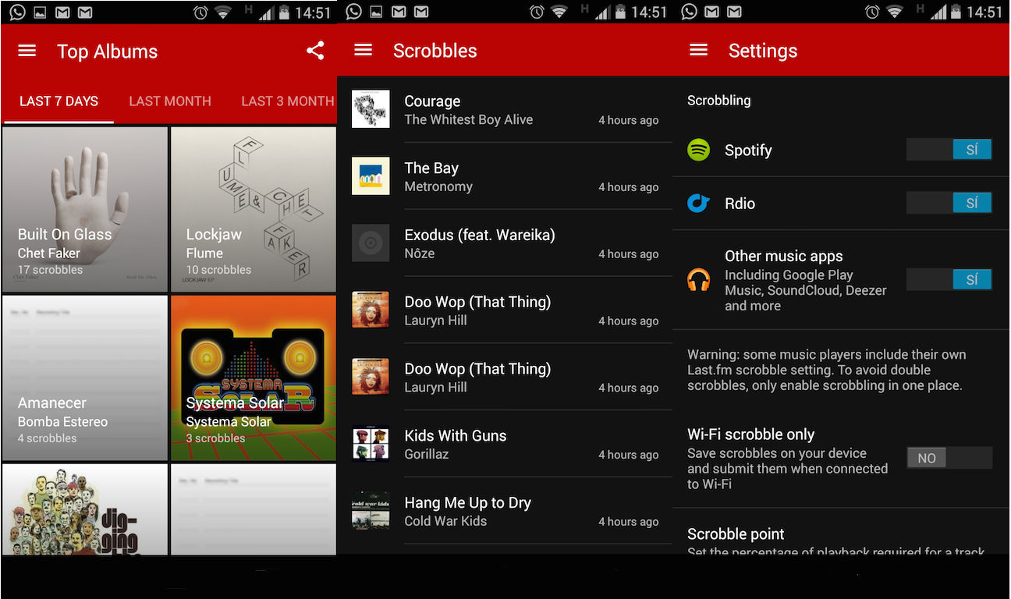This screenshot has width=1011, height=599.
Task: Enable Wi-Fi scrobble only switch
Action: click(949, 458)
